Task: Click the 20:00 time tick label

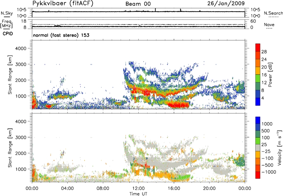Action: pyautogui.click(x=209, y=189)
